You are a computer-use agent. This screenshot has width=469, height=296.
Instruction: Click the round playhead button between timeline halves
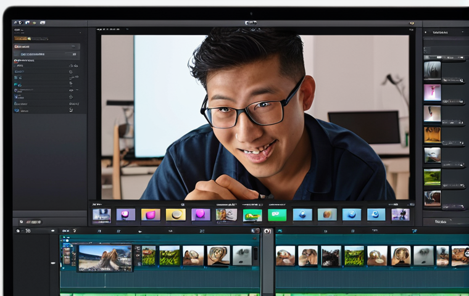click(267, 231)
